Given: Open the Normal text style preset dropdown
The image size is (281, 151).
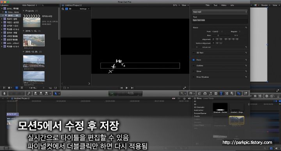Looking at the screenshot, I should (220, 12).
